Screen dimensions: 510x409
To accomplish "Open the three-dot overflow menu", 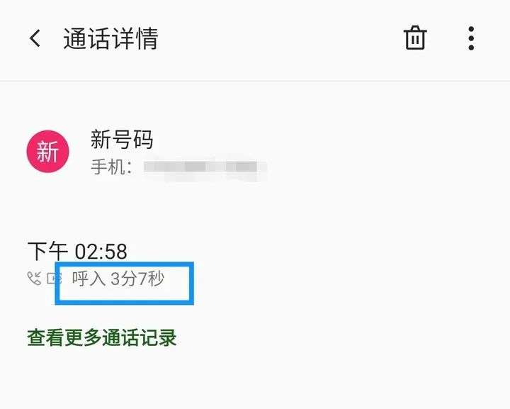I will click(471, 38).
